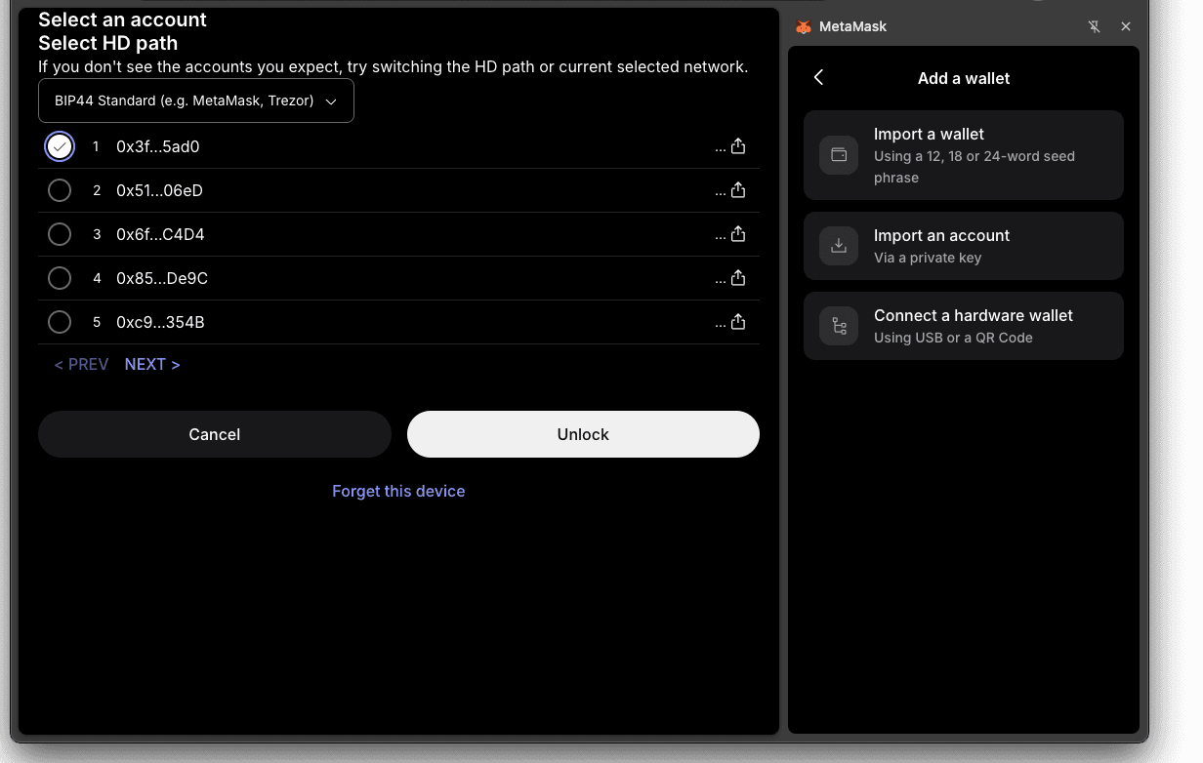Select account 2 checkbox 0x51...06eD
Image resolution: width=1203 pixels, height=763 pixels.
60,190
